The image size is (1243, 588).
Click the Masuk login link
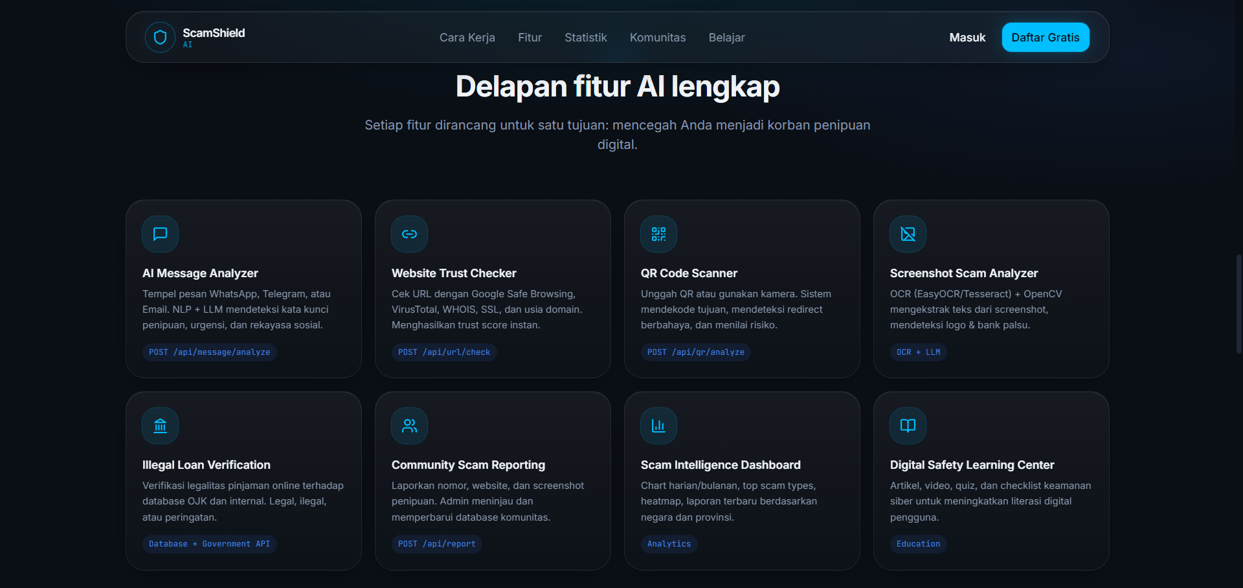point(967,38)
